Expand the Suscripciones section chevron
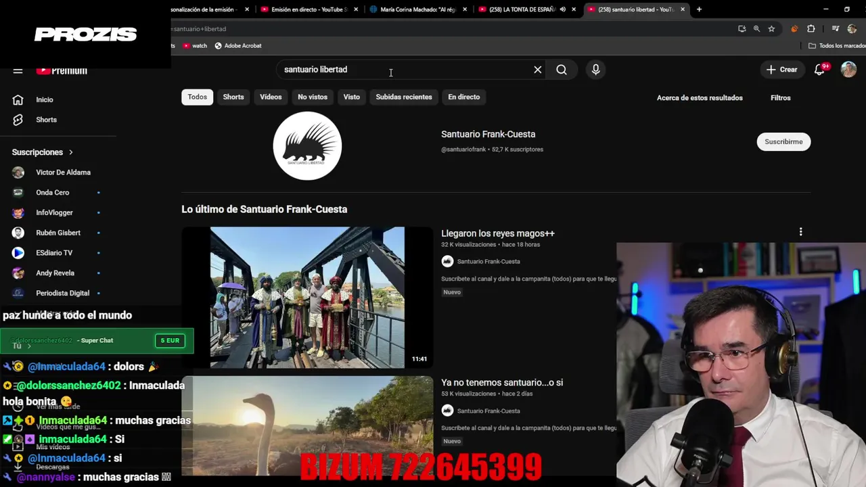This screenshot has height=487, width=866. 70,153
